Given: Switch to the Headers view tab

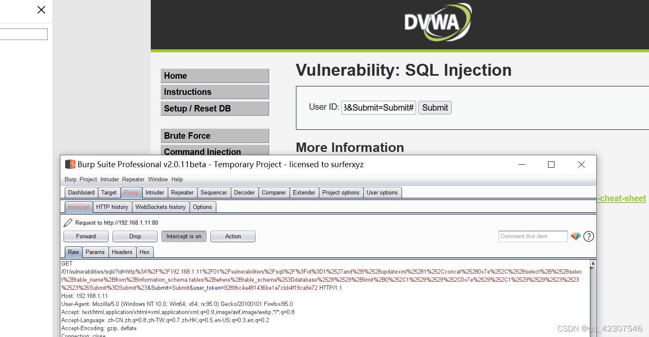Looking at the screenshot, I should coord(122,252).
